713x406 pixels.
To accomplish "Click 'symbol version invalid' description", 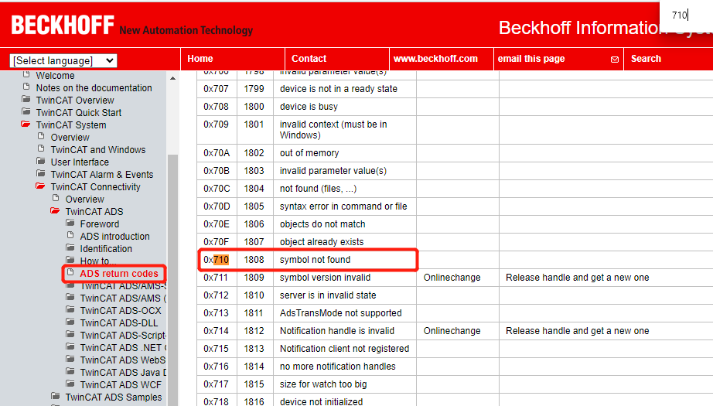I will point(325,278).
